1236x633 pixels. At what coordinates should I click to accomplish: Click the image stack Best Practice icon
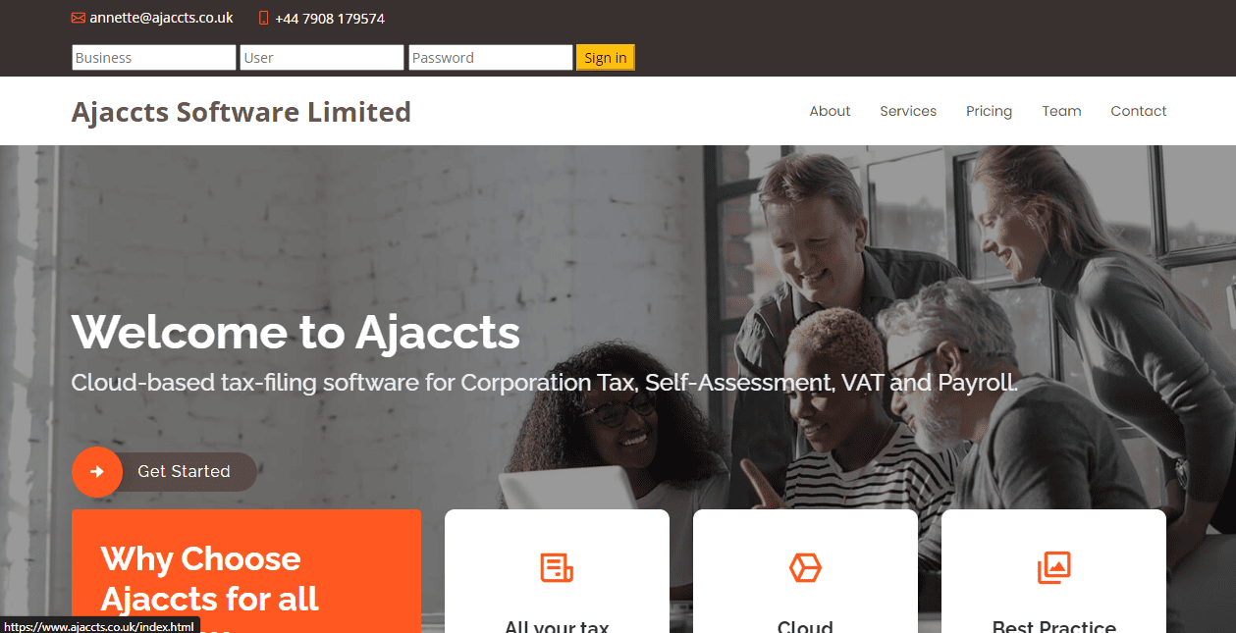point(1053,567)
